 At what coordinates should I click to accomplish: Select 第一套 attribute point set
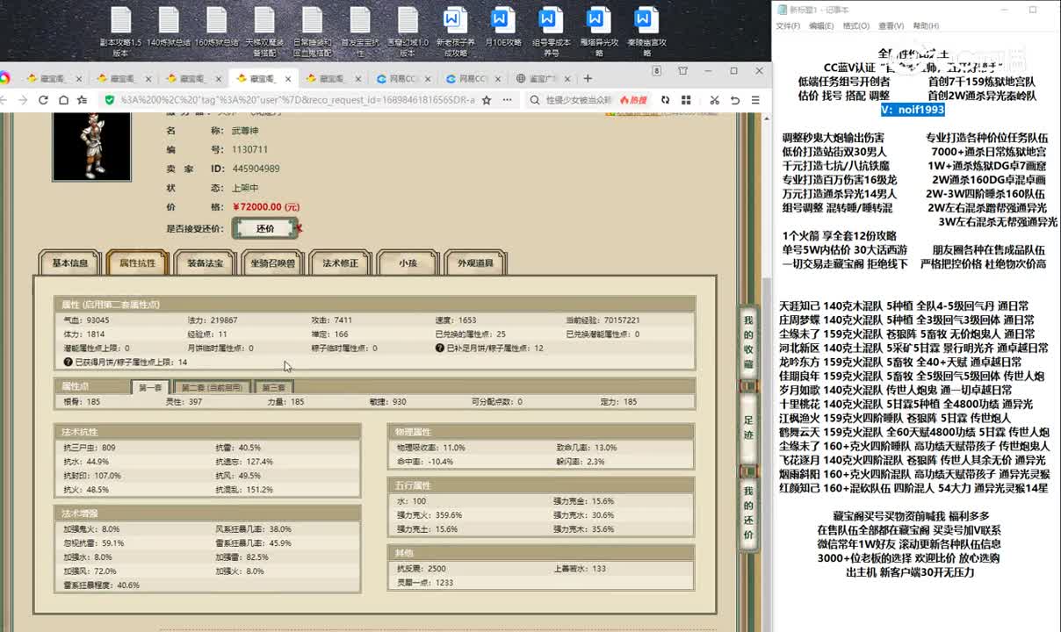[x=150, y=387]
